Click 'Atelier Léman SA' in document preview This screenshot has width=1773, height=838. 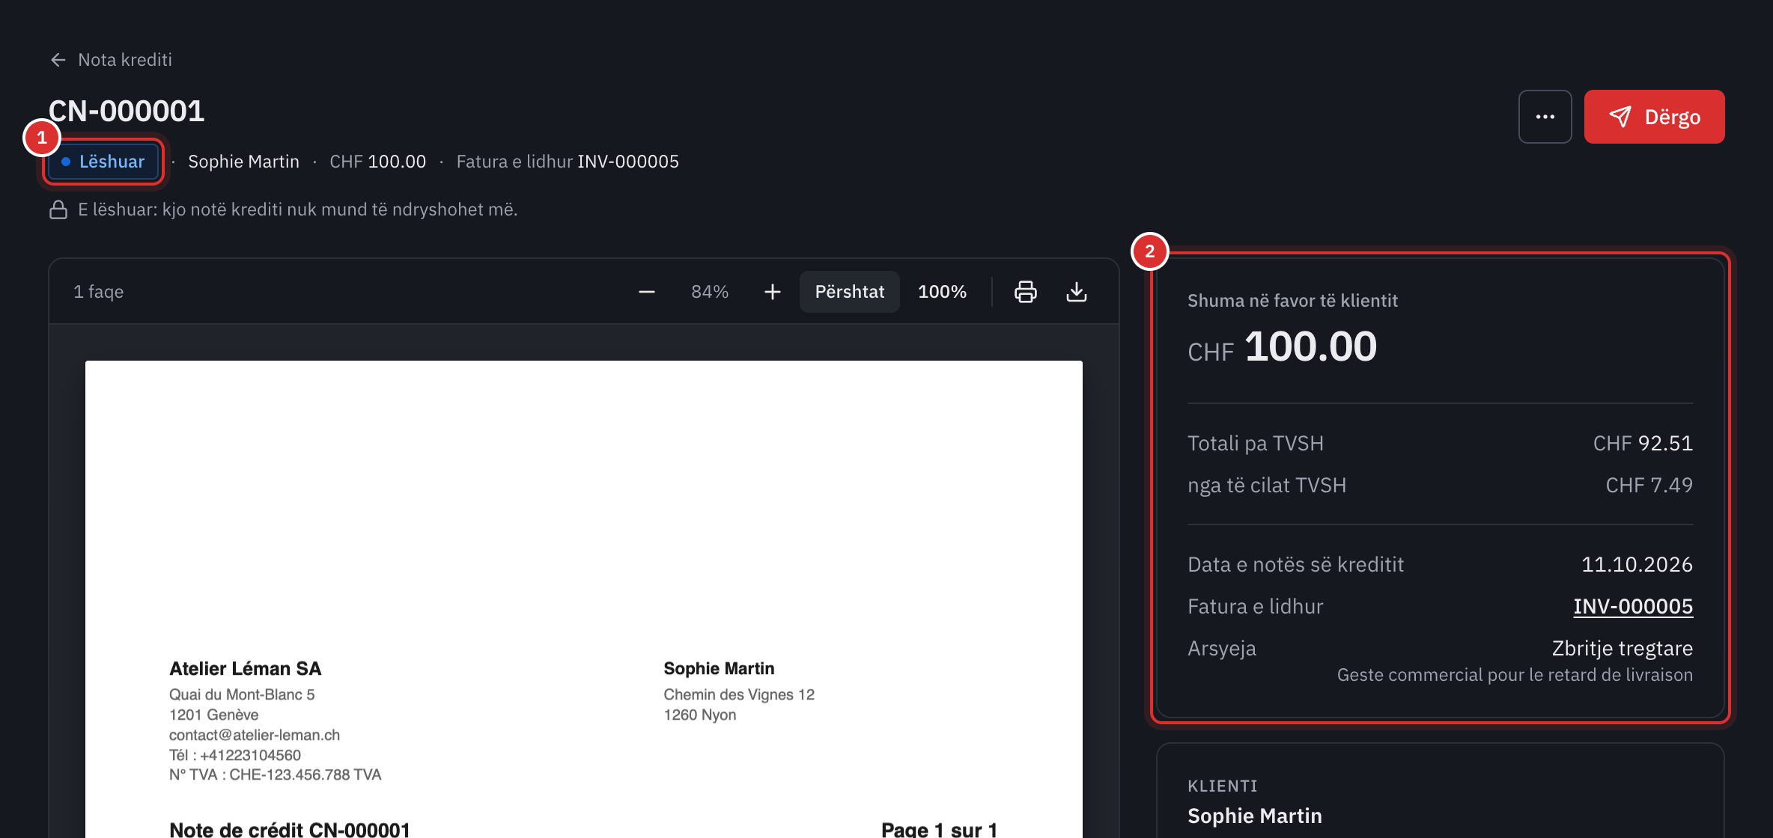[246, 669]
